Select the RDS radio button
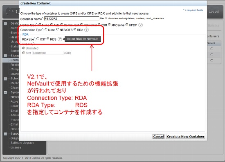The height and width of the screenshot is (162, 225). 48,39
